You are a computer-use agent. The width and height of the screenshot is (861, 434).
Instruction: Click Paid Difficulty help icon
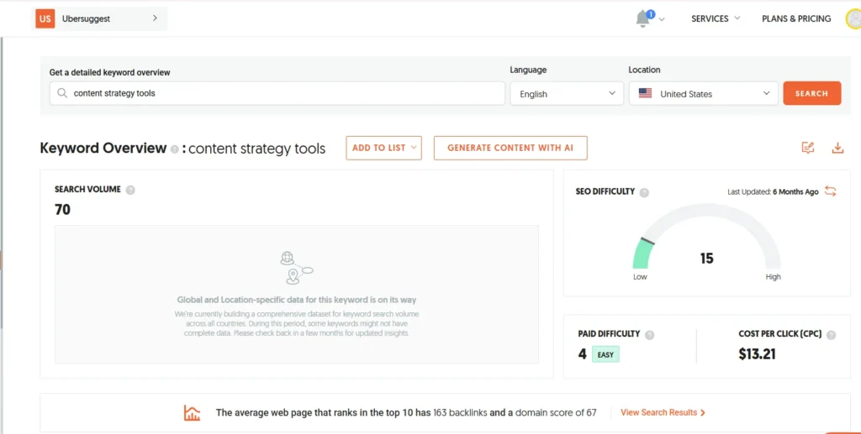click(x=649, y=334)
